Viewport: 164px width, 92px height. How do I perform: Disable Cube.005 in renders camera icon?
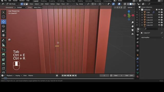[x=162, y=25]
